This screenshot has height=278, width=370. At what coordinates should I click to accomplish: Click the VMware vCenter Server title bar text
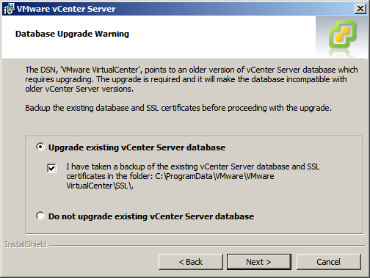pyautogui.click(x=66, y=9)
